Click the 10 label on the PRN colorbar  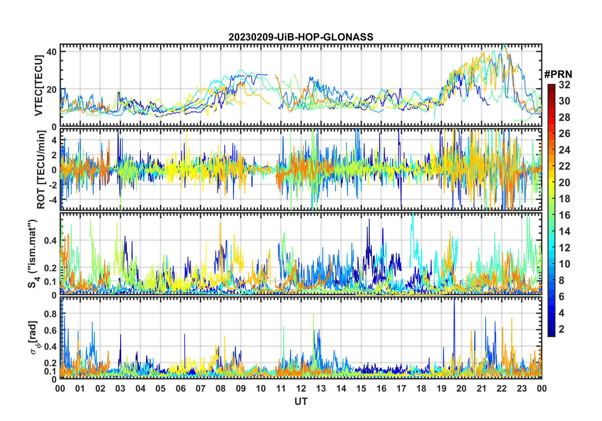coord(564,264)
